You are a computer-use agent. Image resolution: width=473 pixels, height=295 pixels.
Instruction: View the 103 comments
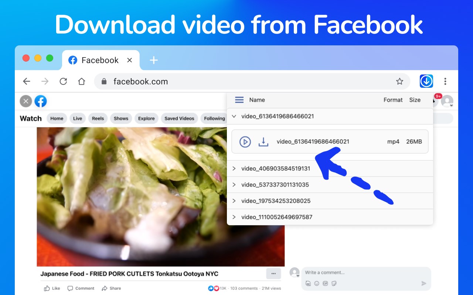(x=244, y=288)
